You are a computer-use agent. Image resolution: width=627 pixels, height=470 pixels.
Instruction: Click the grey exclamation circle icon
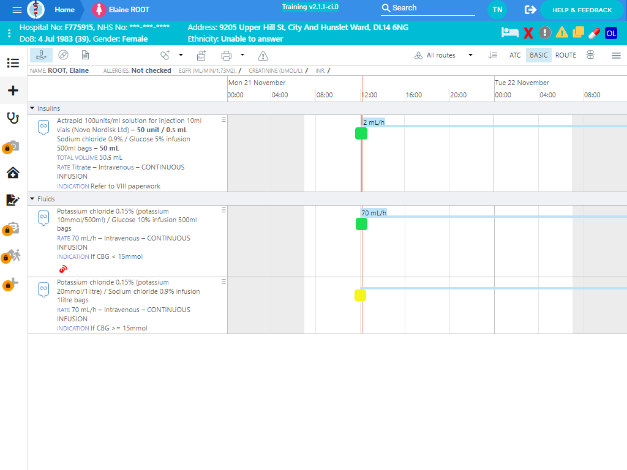pos(544,32)
